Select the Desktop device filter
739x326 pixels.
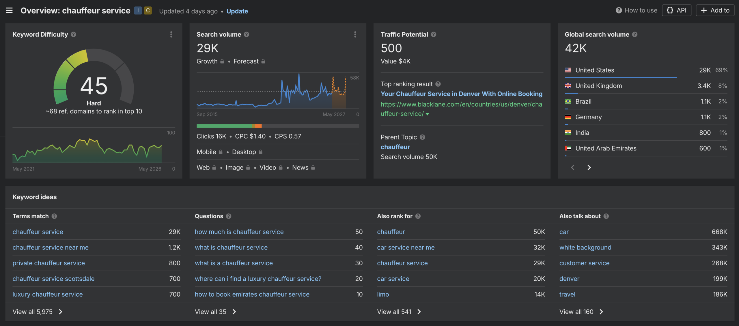click(x=244, y=152)
